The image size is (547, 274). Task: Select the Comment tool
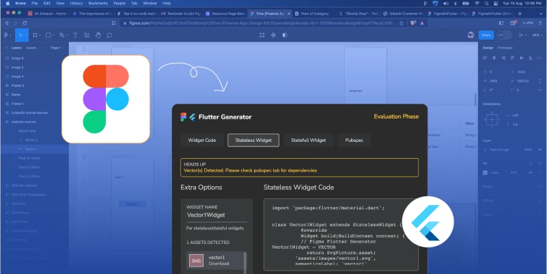(x=111, y=35)
